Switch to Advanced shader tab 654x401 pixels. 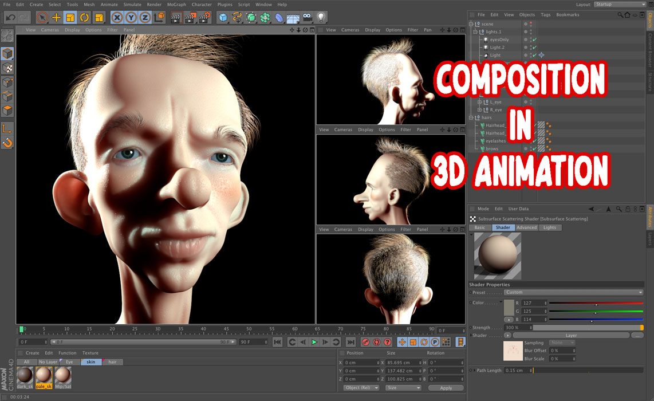[x=526, y=227]
